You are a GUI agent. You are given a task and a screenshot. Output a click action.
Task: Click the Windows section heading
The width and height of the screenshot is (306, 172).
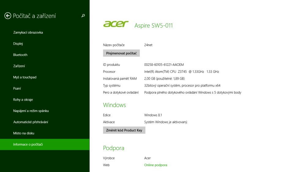click(x=114, y=105)
